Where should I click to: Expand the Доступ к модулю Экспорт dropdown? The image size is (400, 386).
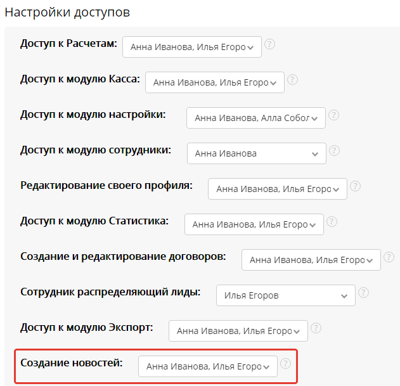238,331
